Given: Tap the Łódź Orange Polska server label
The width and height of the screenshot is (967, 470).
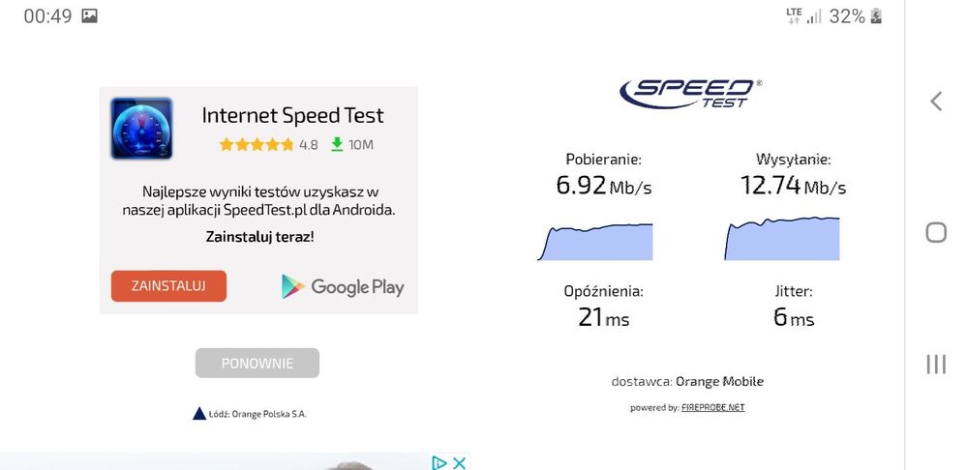Looking at the screenshot, I should [x=250, y=414].
